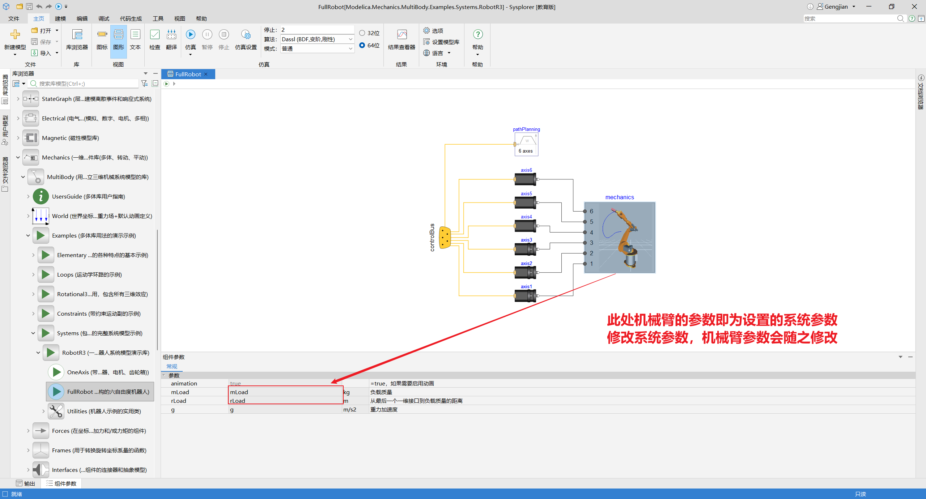Edit the g parameter value cell
This screenshot has width=926, height=499.
point(285,409)
